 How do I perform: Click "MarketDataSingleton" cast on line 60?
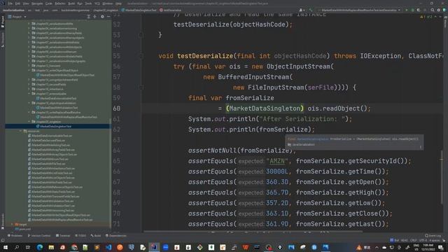265,108
